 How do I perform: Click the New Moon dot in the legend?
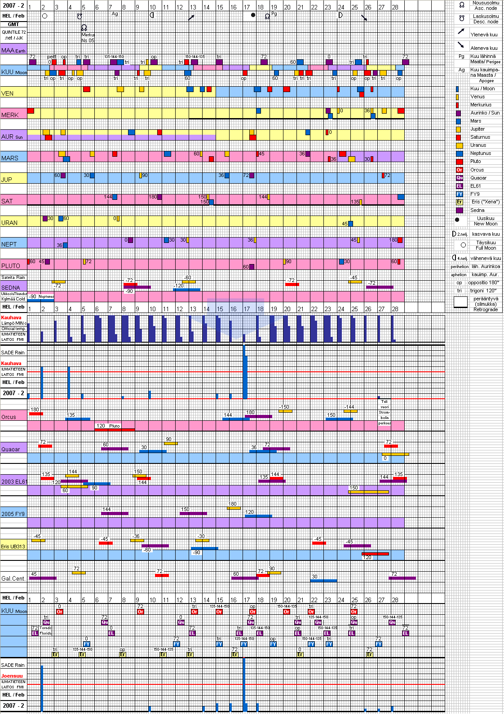[x=457, y=220]
